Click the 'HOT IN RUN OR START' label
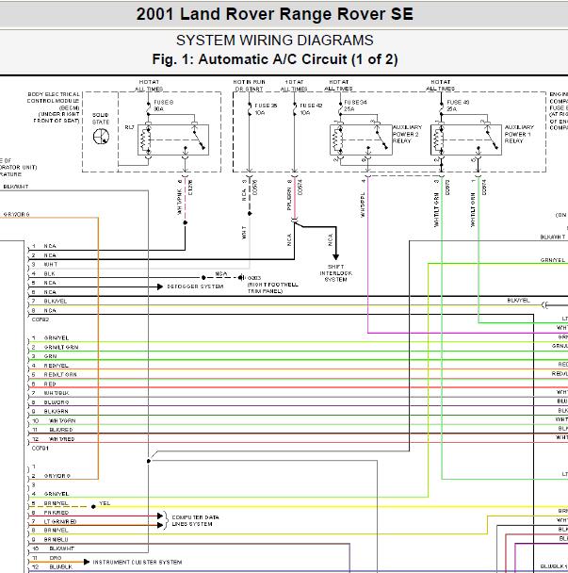Viewport: 568px width, 573px height. pyautogui.click(x=249, y=86)
